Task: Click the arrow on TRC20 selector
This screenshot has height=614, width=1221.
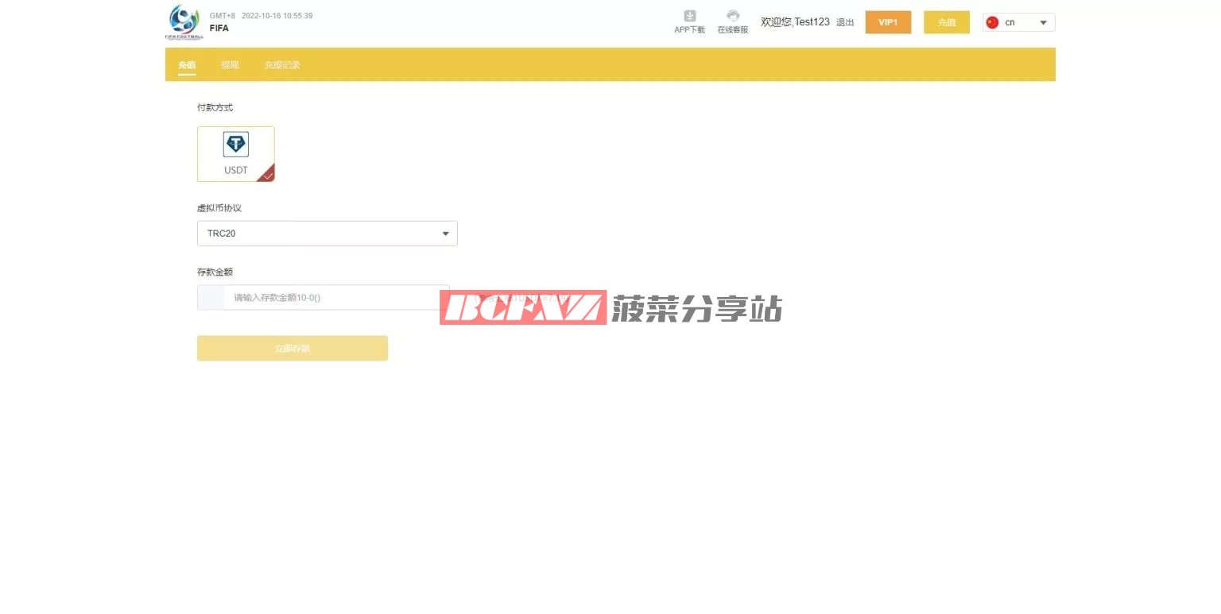Action: [445, 234]
